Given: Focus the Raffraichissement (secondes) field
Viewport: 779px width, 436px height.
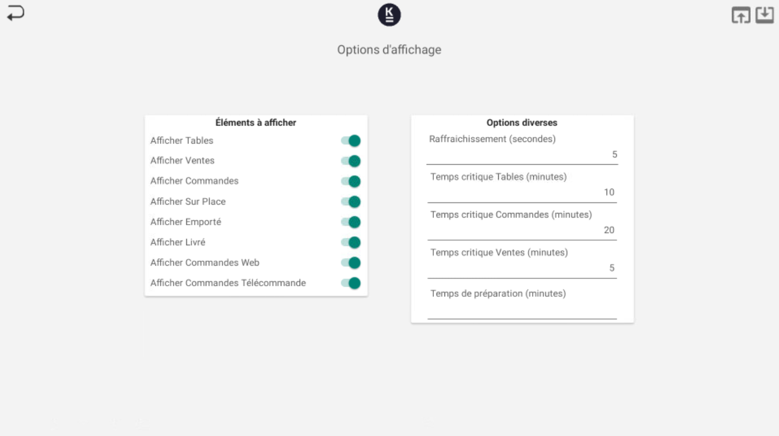Looking at the screenshot, I should coord(522,155).
